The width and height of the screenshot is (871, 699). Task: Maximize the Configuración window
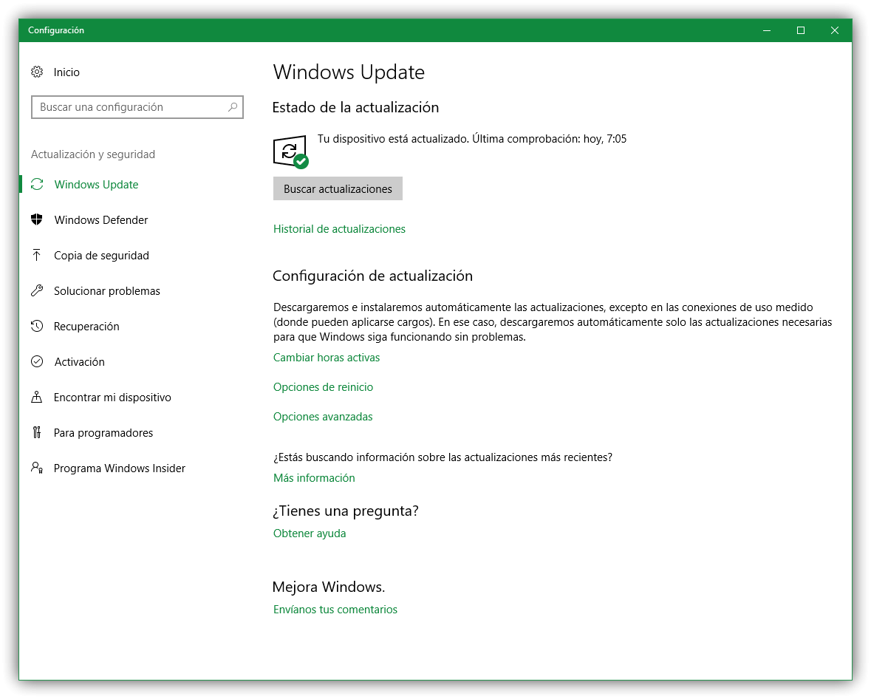(801, 30)
